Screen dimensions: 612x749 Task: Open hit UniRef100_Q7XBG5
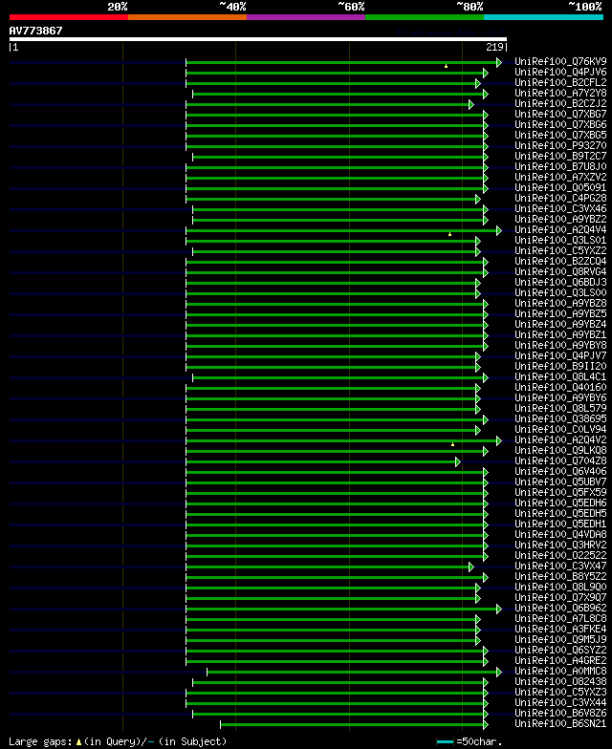560,136
